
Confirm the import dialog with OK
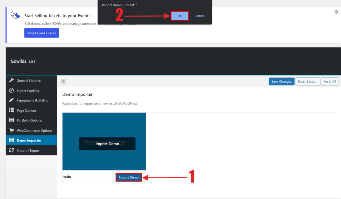(180, 16)
